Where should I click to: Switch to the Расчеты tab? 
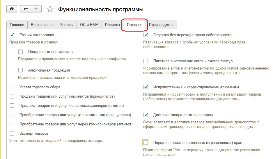click(x=112, y=25)
